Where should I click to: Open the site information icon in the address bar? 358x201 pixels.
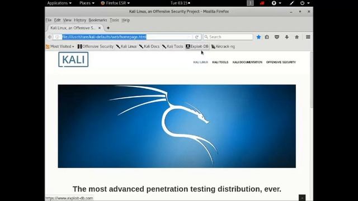coord(57,37)
